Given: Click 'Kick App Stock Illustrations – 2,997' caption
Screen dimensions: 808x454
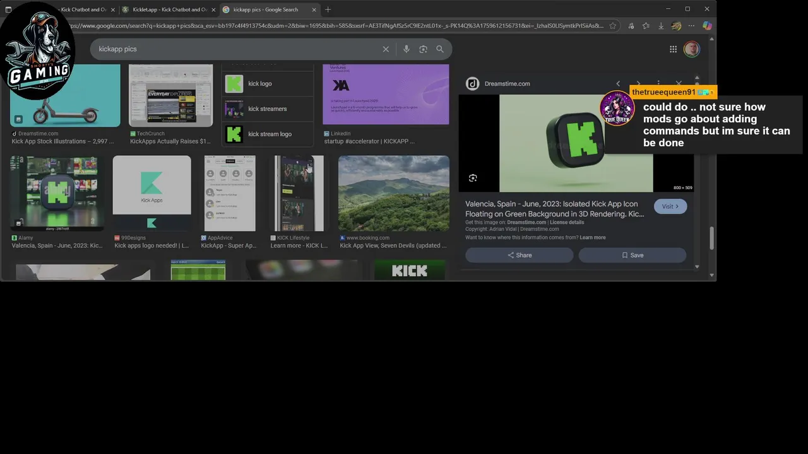Looking at the screenshot, I should (63, 142).
